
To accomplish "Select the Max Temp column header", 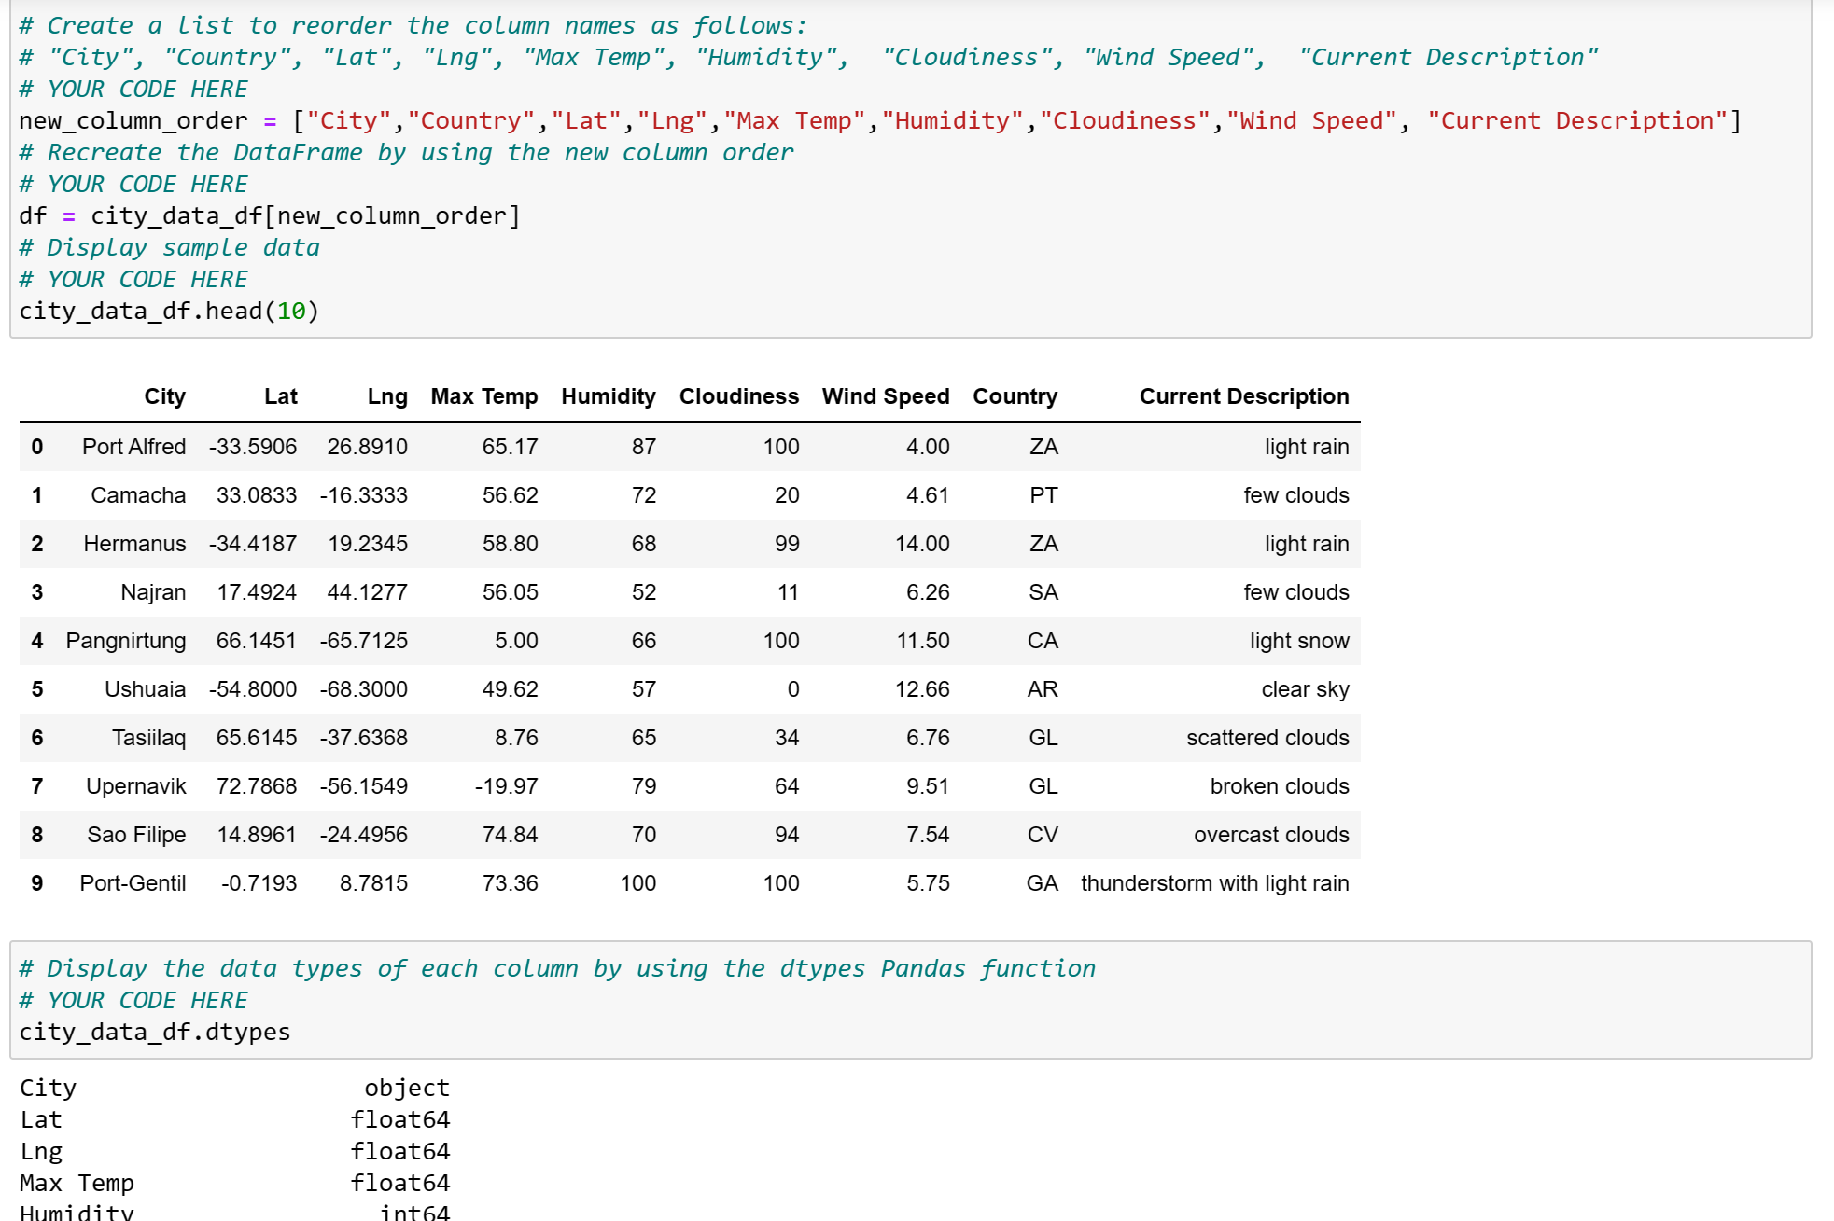I will coord(484,396).
